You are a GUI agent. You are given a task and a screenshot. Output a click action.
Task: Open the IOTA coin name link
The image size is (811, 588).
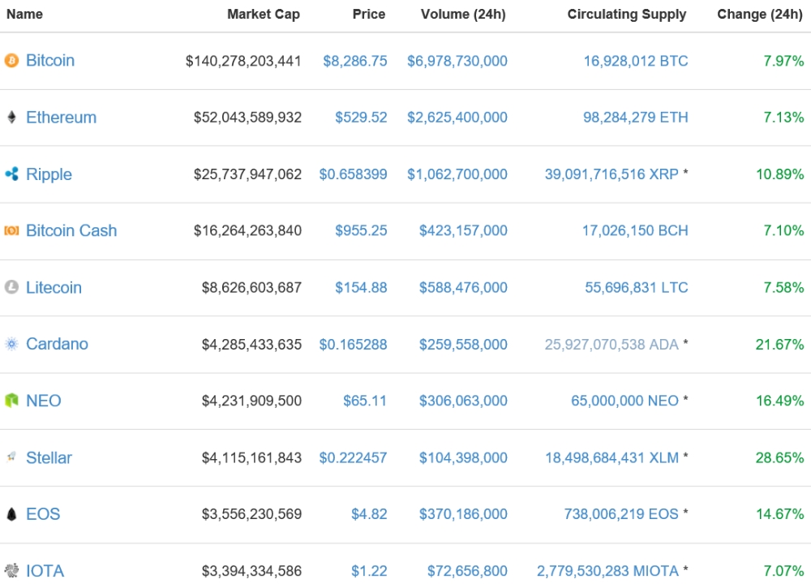pos(45,571)
